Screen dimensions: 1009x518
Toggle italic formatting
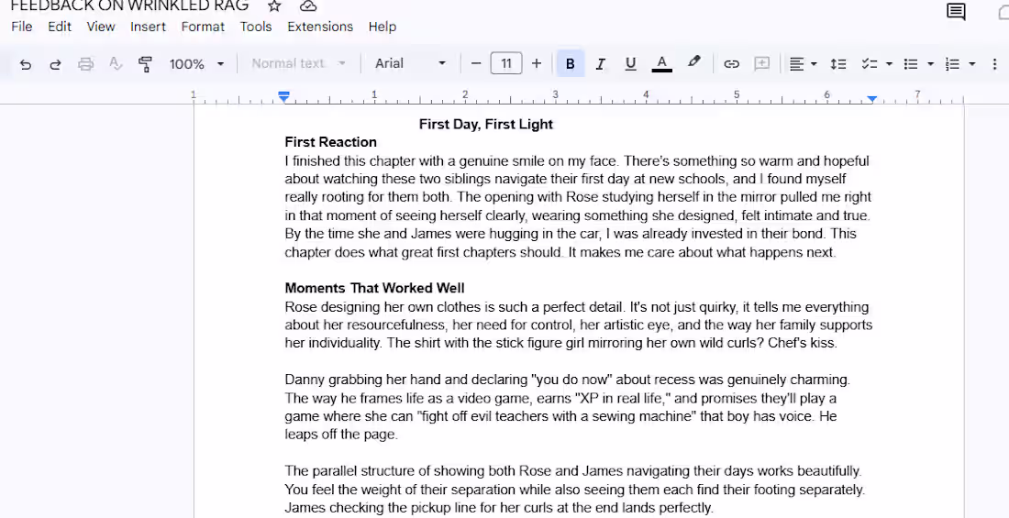601,63
